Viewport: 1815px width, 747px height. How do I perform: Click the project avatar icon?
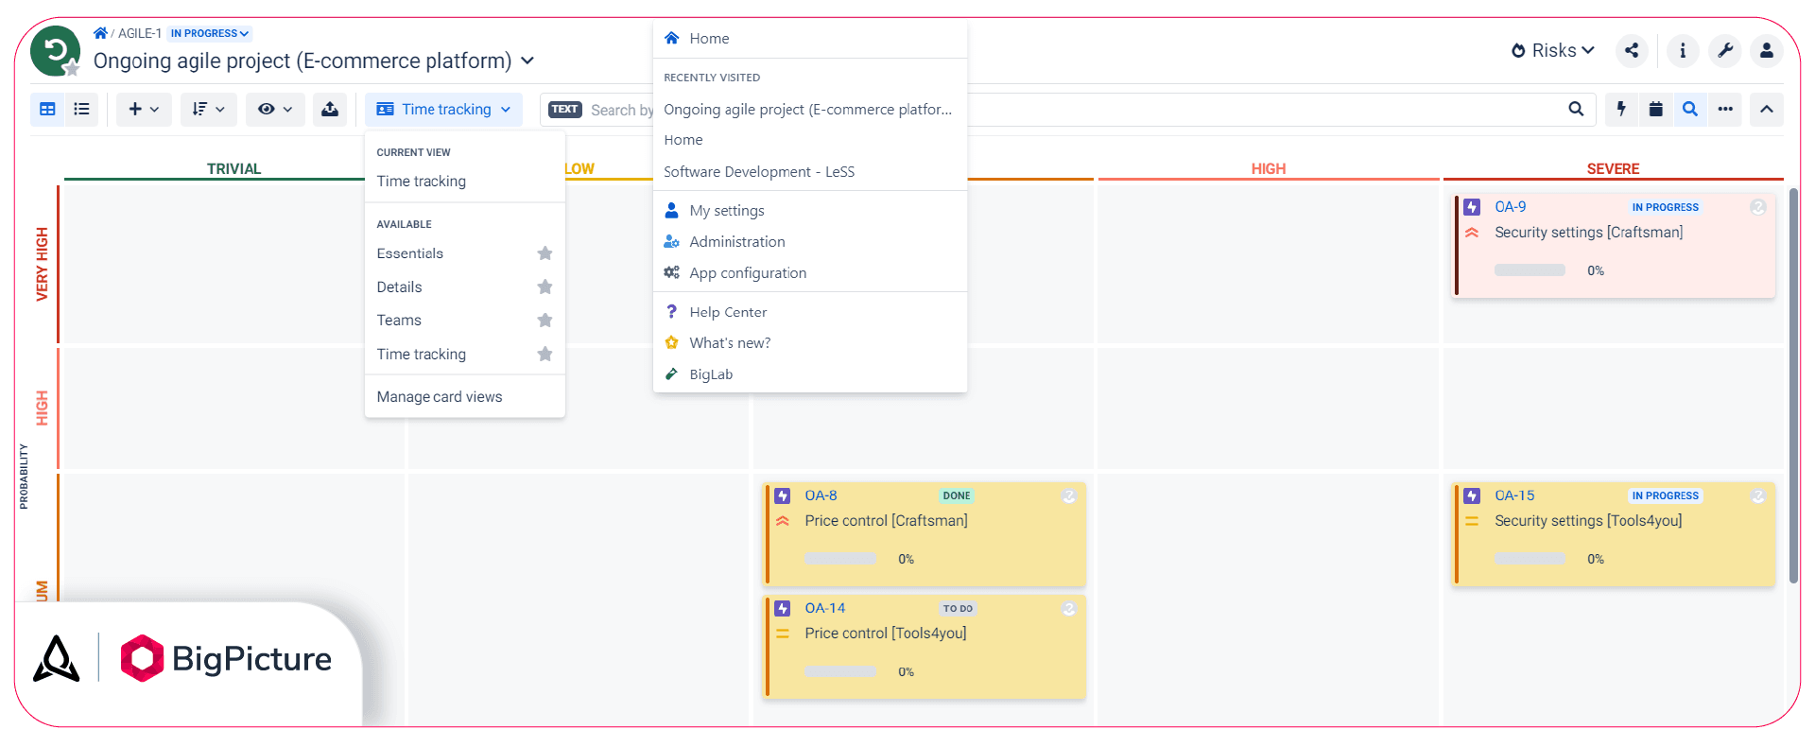click(55, 51)
